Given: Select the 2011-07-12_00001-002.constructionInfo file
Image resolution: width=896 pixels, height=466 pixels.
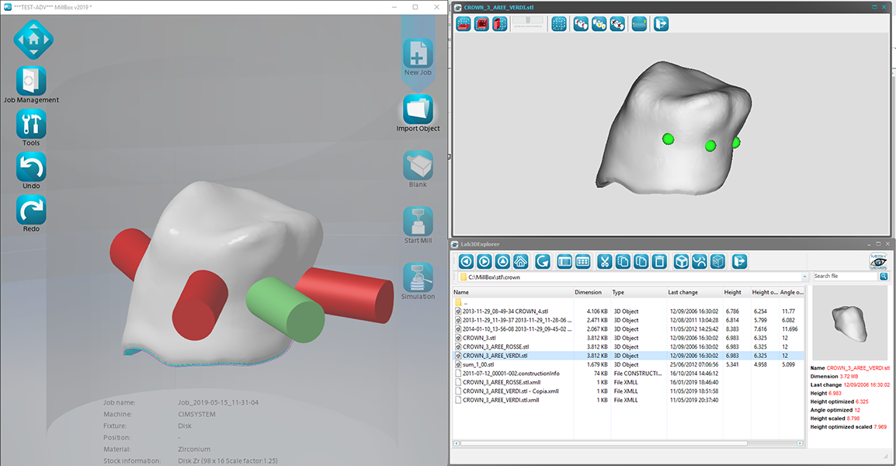Looking at the screenshot, I should (629, 374).
